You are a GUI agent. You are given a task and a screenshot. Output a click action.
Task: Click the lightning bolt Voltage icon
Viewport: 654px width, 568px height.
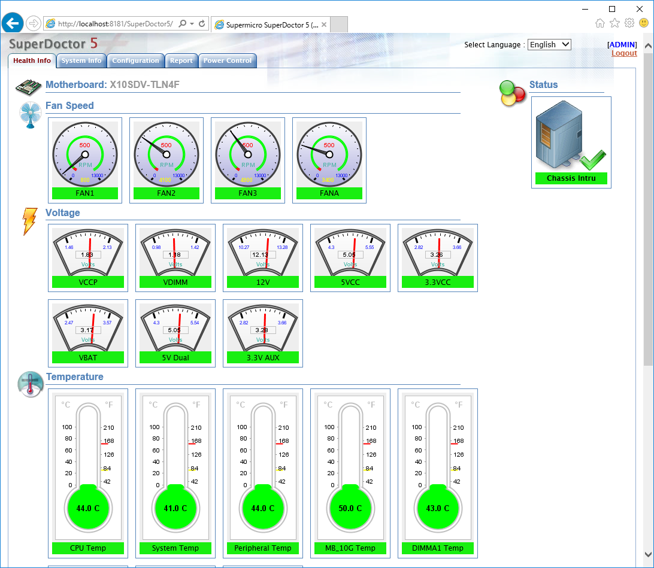(x=29, y=221)
